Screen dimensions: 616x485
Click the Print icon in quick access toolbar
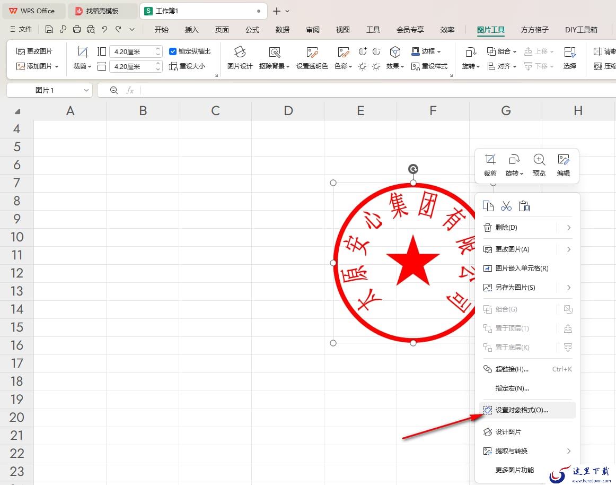77,29
